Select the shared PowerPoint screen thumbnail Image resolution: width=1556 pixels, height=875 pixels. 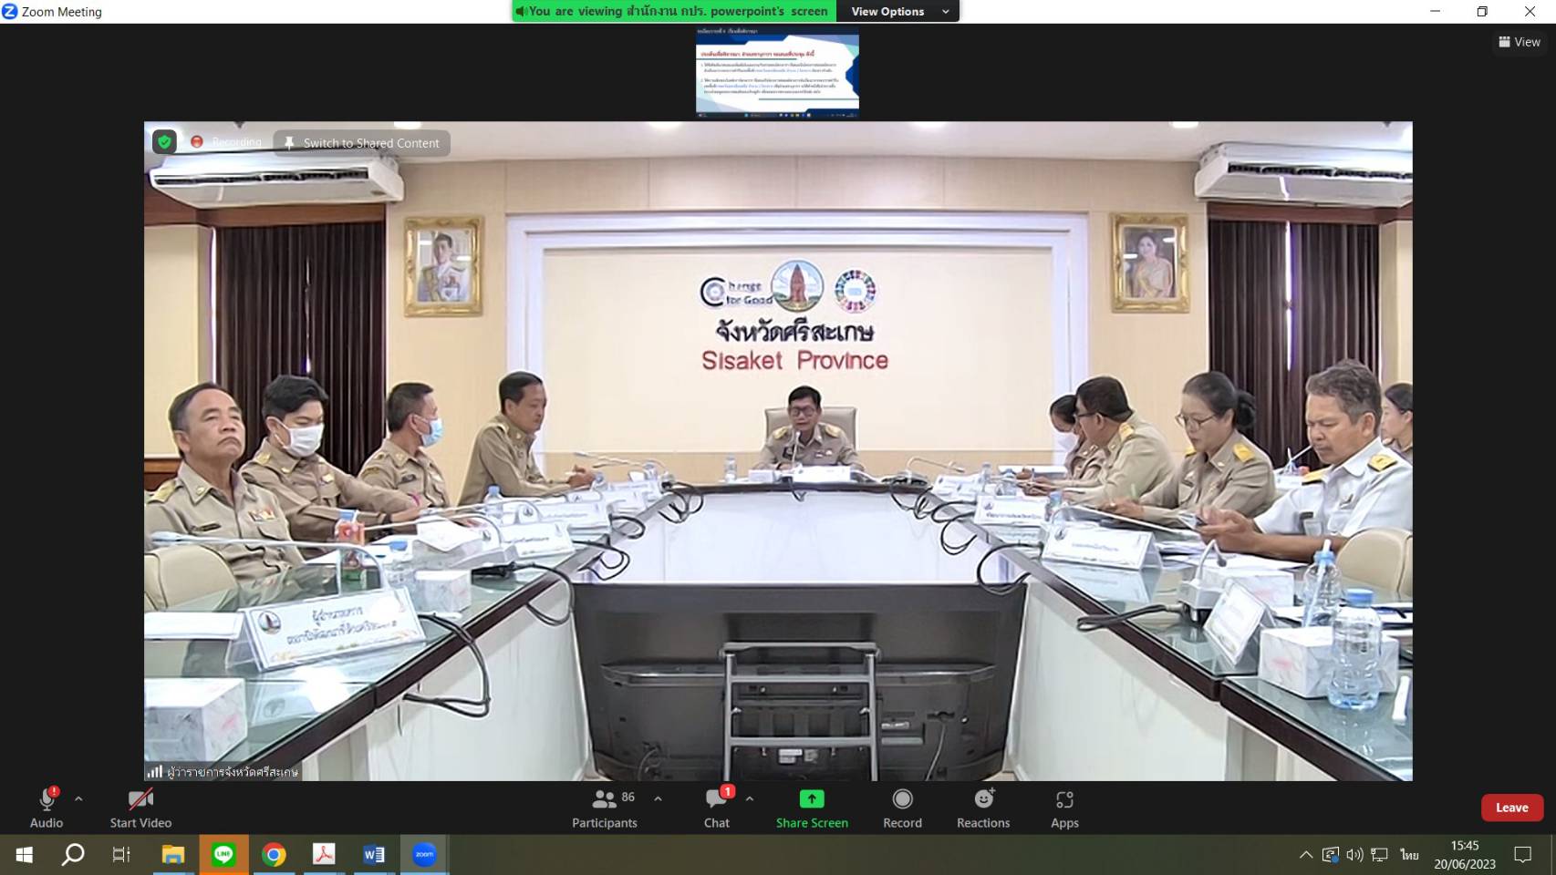(777, 73)
